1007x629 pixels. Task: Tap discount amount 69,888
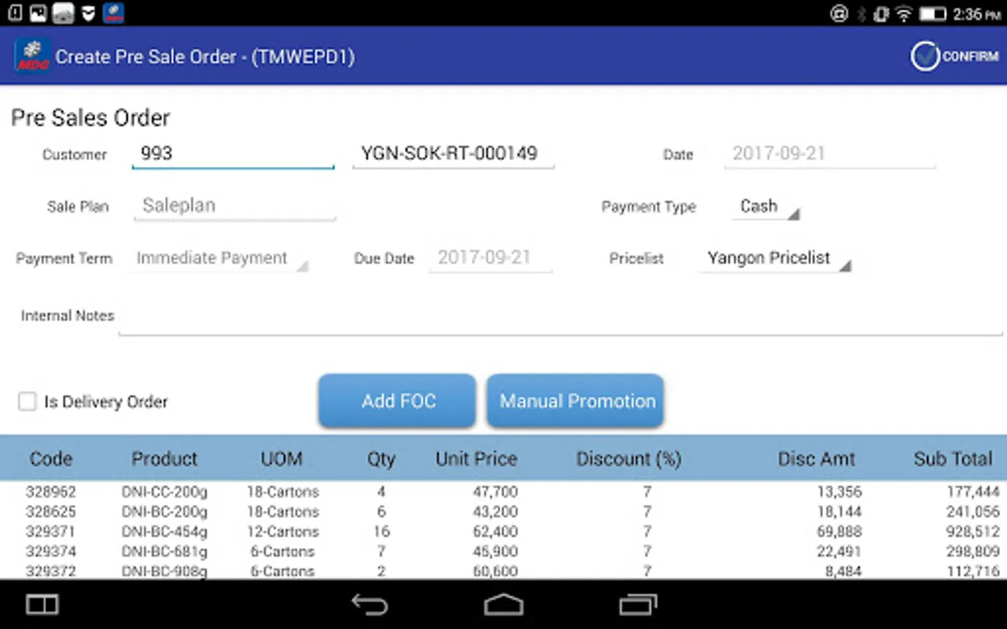[x=839, y=532]
